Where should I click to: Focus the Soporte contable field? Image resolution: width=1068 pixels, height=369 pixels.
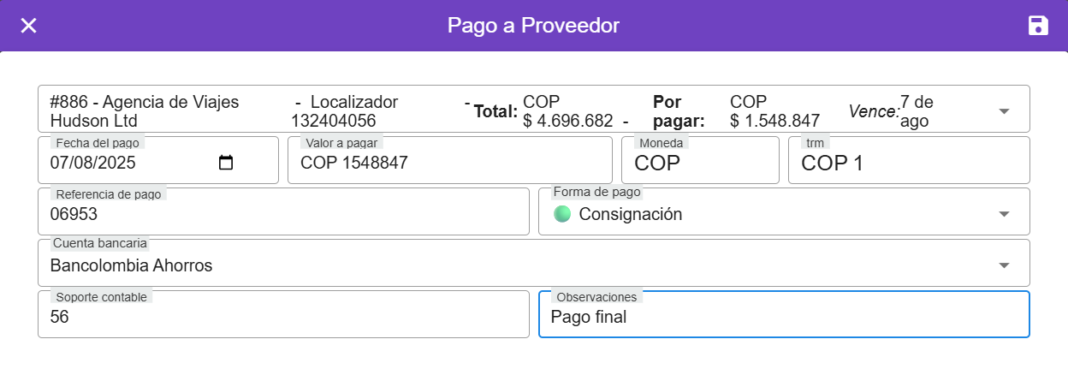(282, 317)
